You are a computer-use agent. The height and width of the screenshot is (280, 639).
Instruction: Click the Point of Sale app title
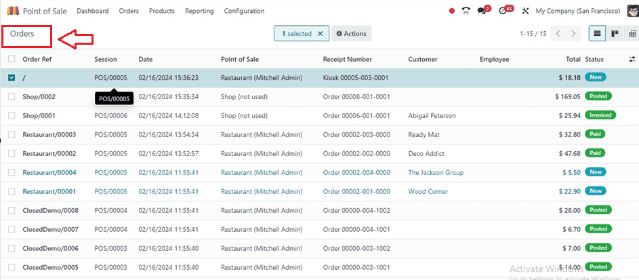(45, 11)
